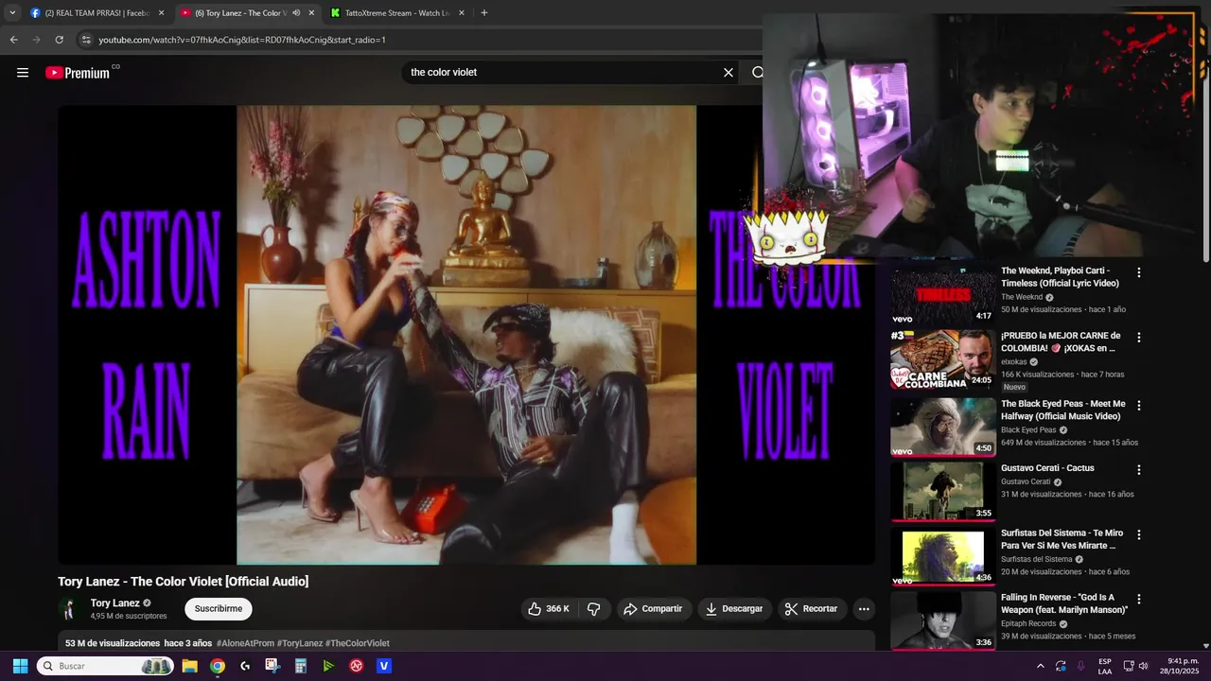Screen dimensions: 1211x681
Task: Click the YouTube URL in address bar
Action: [242, 40]
